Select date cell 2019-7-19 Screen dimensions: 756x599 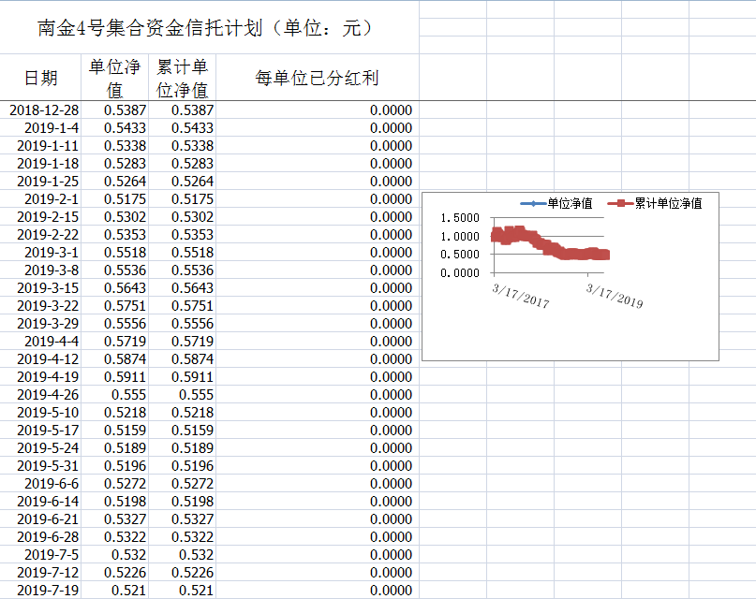click(x=40, y=591)
